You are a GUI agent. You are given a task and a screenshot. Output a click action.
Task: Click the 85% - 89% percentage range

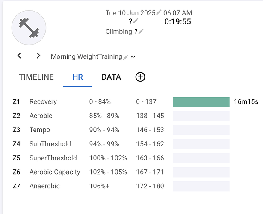pyautogui.click(x=104, y=116)
